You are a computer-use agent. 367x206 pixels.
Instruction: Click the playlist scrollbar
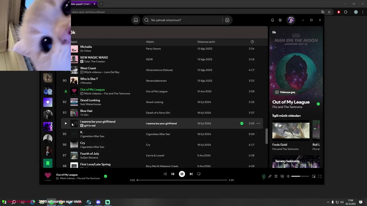[267, 136]
